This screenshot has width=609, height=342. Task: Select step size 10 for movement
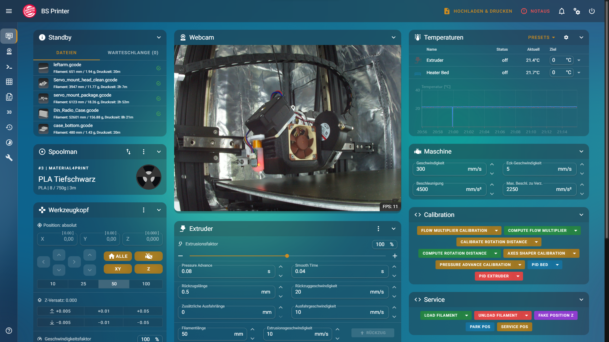(x=52, y=284)
